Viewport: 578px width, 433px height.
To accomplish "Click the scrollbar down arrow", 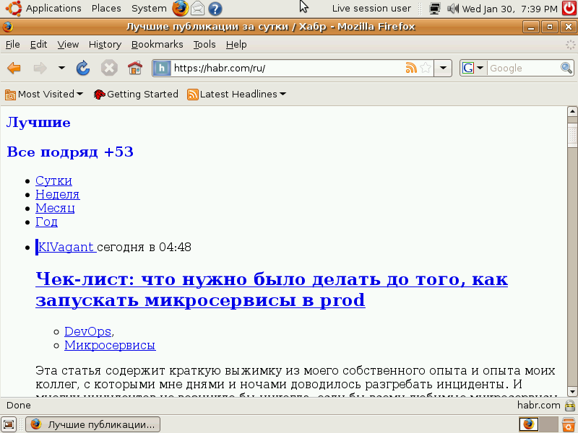I will pyautogui.click(x=572, y=392).
